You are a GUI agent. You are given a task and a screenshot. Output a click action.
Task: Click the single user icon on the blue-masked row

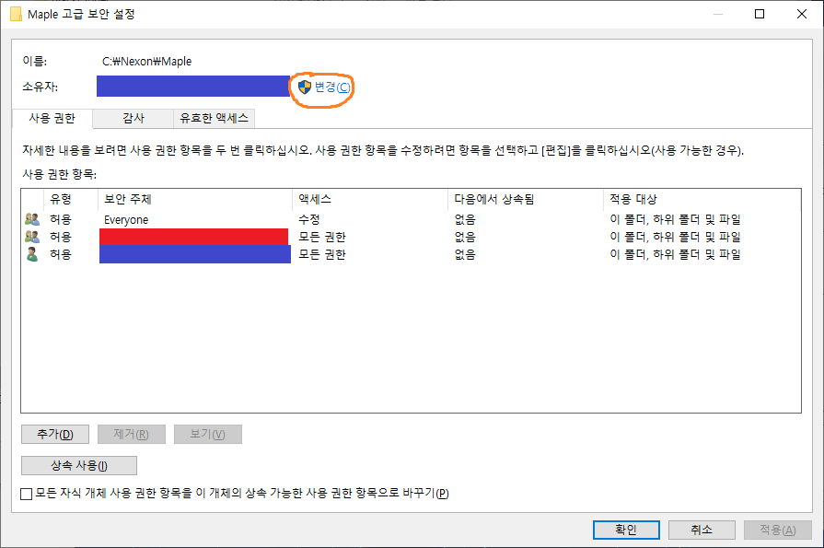(32, 254)
